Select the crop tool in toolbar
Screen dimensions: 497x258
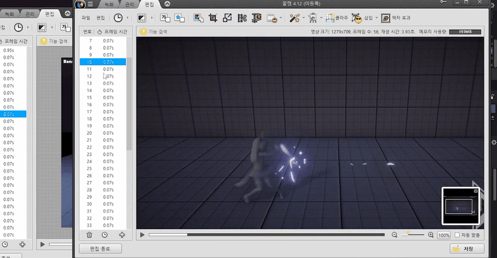tap(213, 18)
